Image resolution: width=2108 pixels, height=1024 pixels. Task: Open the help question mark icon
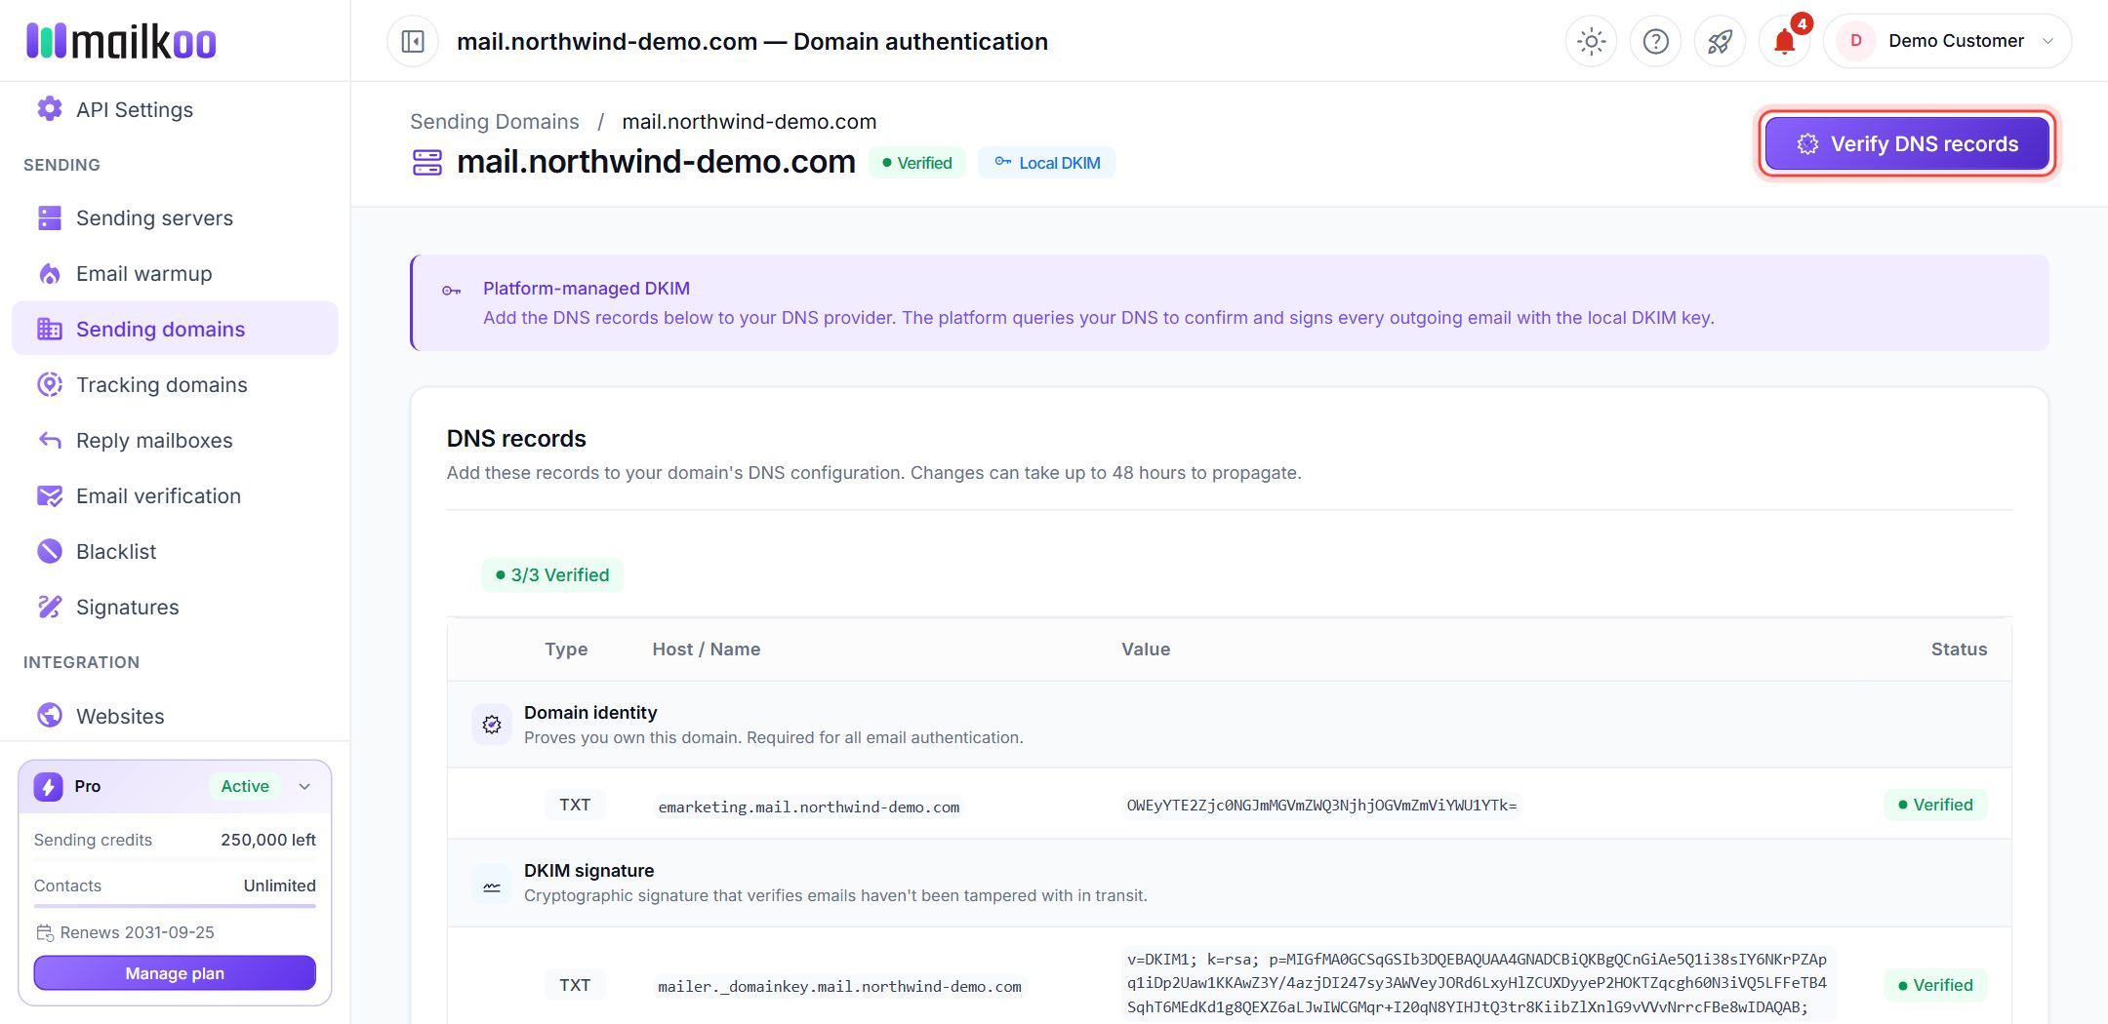1655,41
